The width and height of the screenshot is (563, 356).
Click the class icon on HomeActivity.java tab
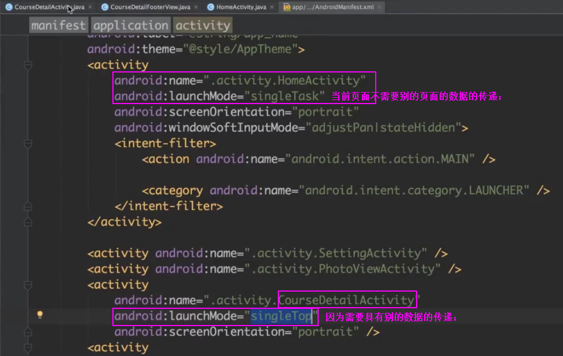click(210, 7)
